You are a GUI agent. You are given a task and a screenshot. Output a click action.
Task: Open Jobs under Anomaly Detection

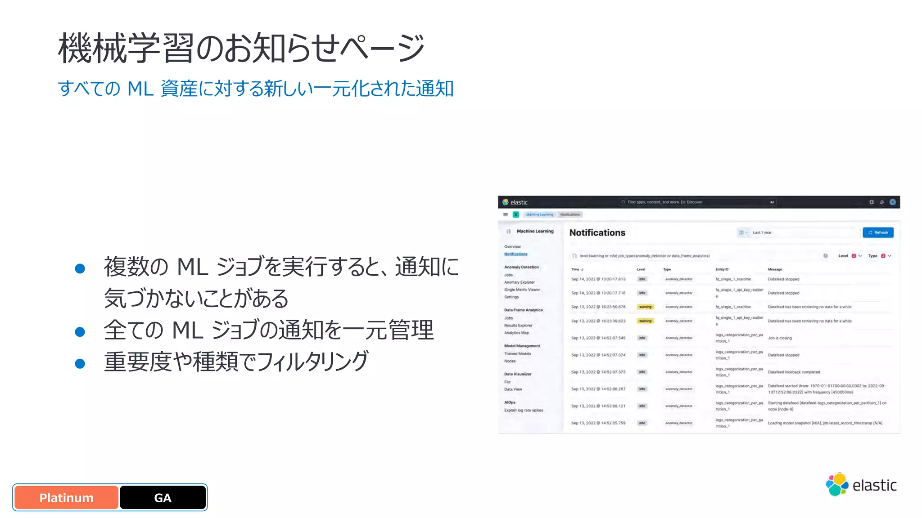pos(509,275)
